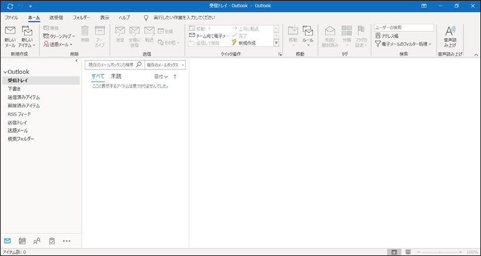481x256 pixels.
Task: Switch to the ホーム tab
Action: click(34, 18)
